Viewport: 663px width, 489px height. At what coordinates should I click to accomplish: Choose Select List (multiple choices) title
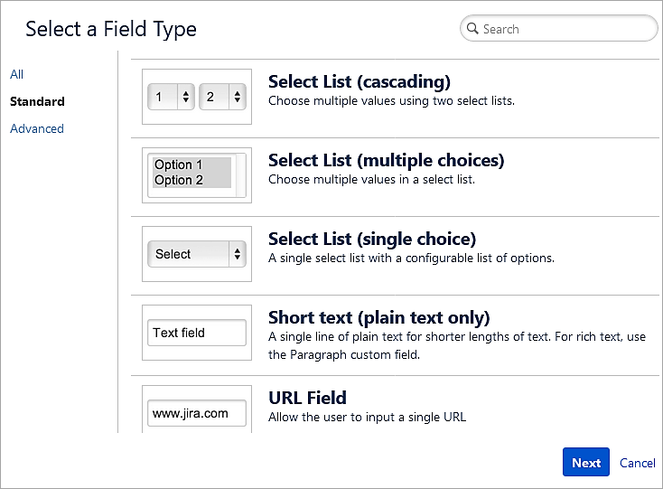click(x=386, y=160)
